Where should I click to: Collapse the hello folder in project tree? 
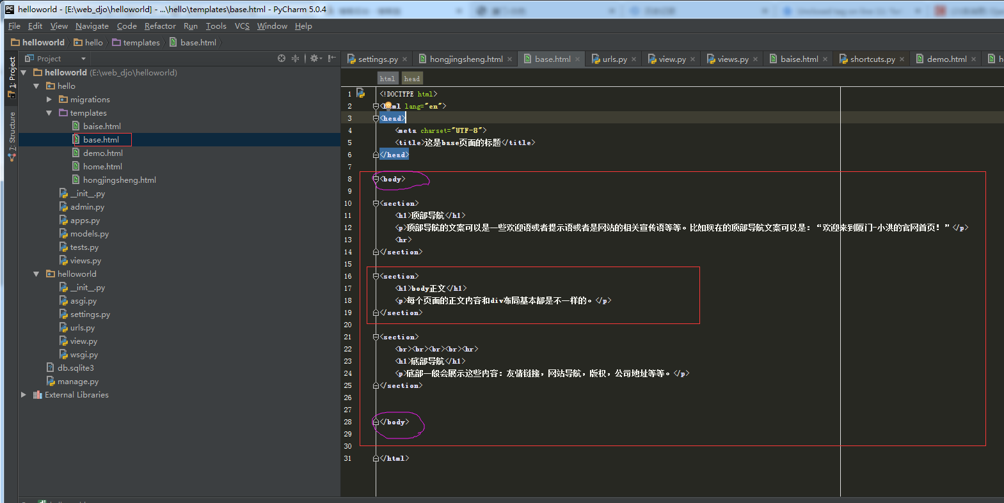[x=36, y=86]
